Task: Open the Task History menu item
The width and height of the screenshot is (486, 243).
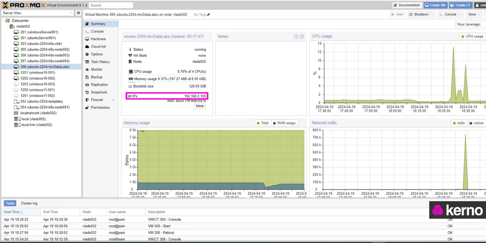Action: [x=101, y=62]
